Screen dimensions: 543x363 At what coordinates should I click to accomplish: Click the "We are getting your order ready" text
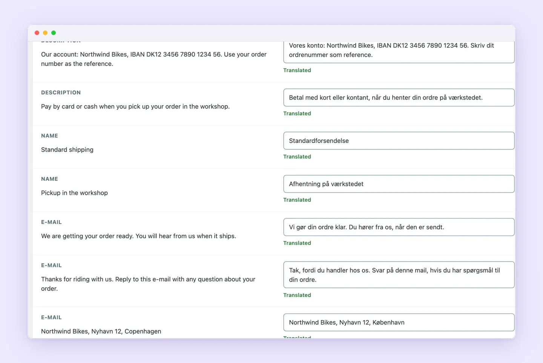(x=138, y=236)
